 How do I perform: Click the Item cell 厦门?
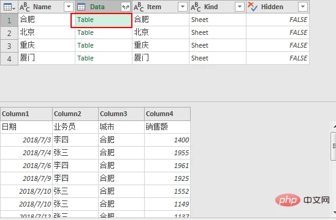click(161, 58)
